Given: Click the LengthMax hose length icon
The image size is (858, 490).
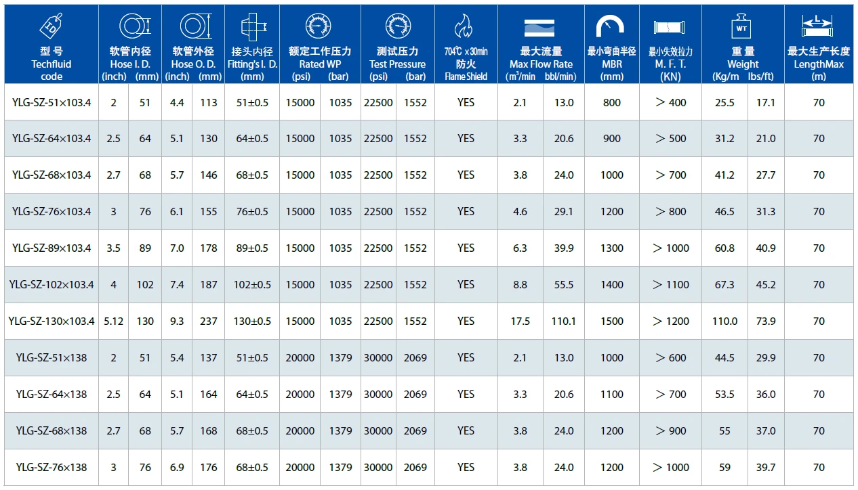Looking at the screenshot, I should (x=818, y=26).
